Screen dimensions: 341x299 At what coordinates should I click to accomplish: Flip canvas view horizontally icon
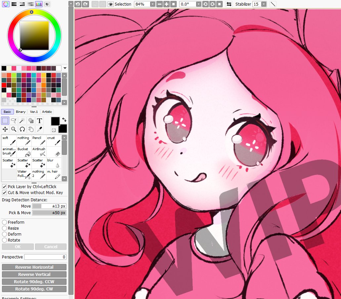[x=229, y=4]
